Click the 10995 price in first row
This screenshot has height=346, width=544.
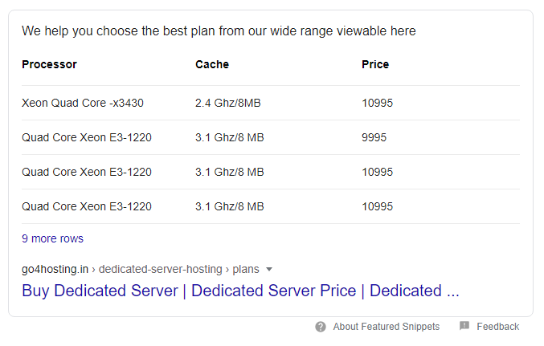click(x=377, y=103)
